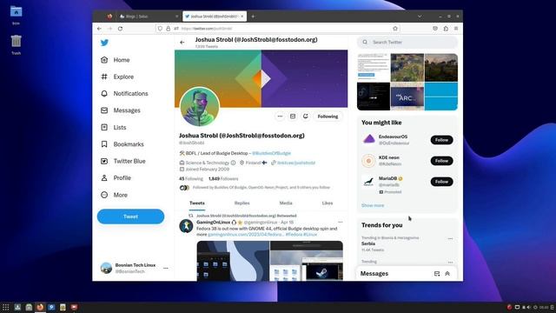Click the red recorder icon in taskbar
Image resolution: width=556 pixels, height=313 pixels.
(x=74, y=307)
